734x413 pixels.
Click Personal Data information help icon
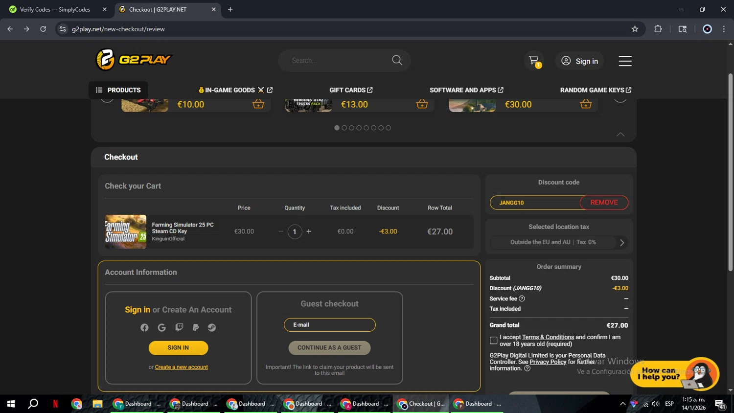pos(527,368)
